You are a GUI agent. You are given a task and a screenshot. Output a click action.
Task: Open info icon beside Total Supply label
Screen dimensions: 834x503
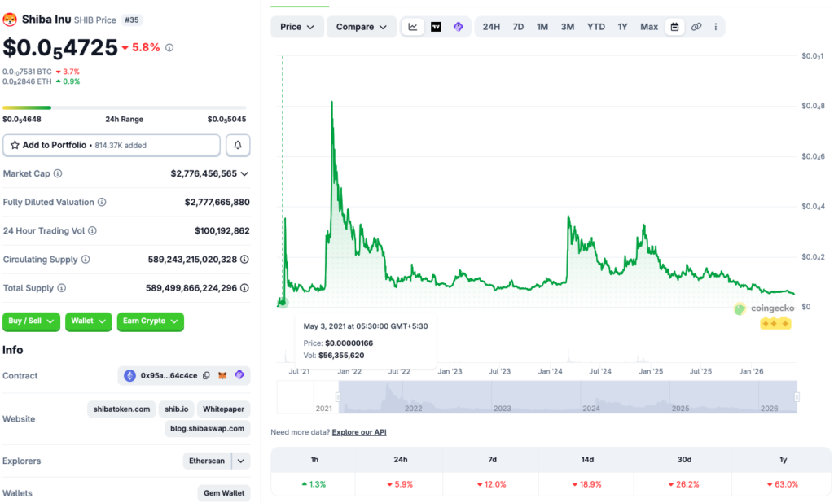[x=62, y=288]
